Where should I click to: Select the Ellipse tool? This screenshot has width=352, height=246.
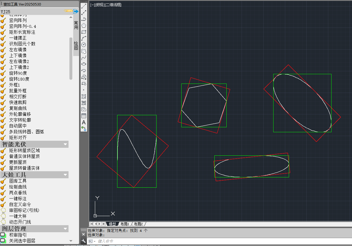click(84, 64)
